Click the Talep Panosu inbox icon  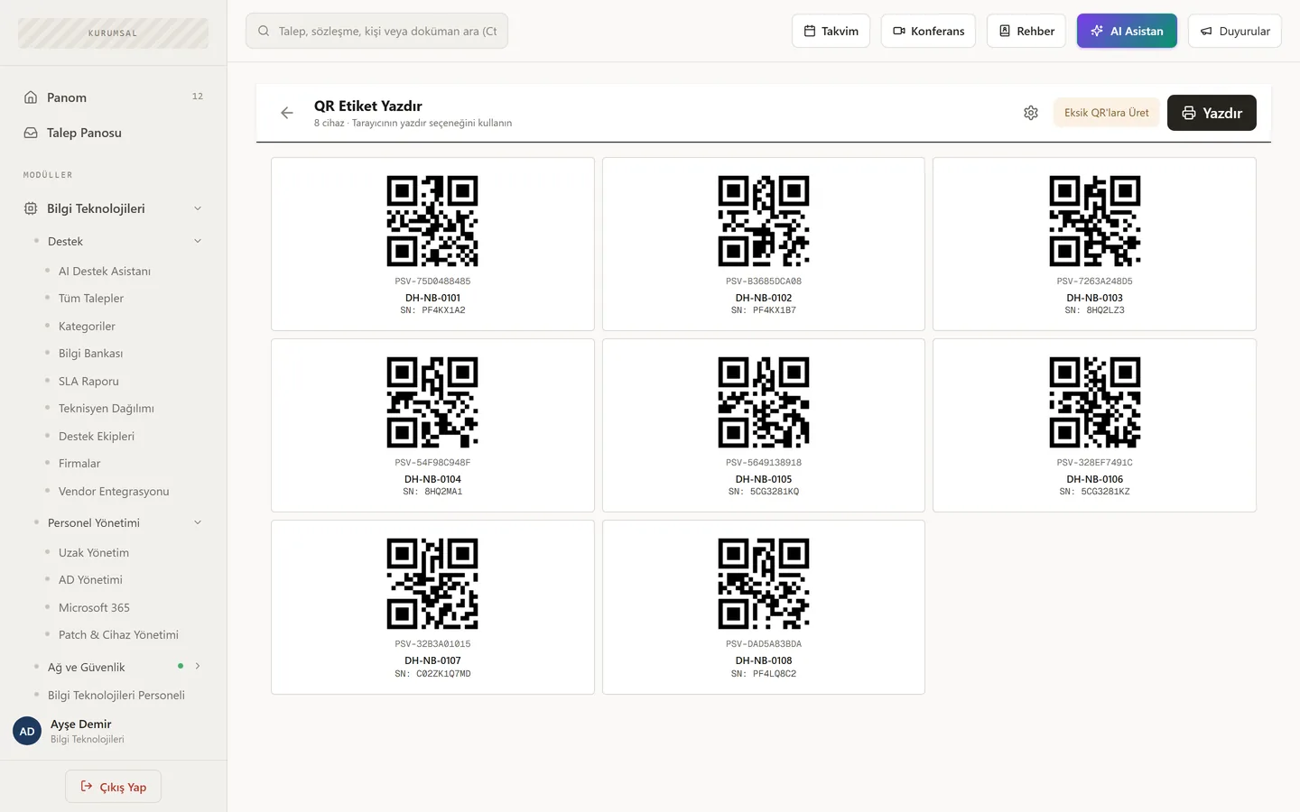31,133
